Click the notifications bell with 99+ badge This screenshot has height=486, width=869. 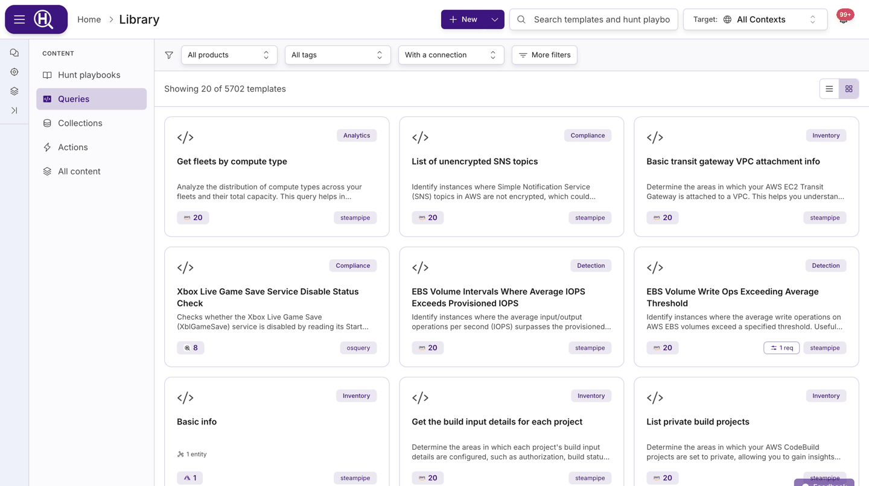pyautogui.click(x=844, y=18)
